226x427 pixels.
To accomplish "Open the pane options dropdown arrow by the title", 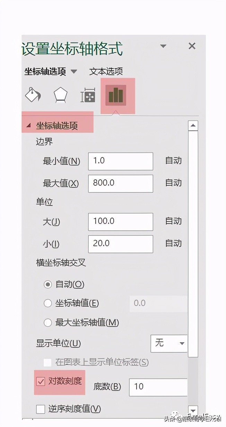I will [163, 46].
